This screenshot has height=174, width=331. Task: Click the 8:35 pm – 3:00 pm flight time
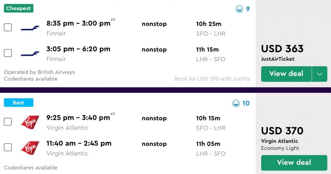pyautogui.click(x=78, y=24)
